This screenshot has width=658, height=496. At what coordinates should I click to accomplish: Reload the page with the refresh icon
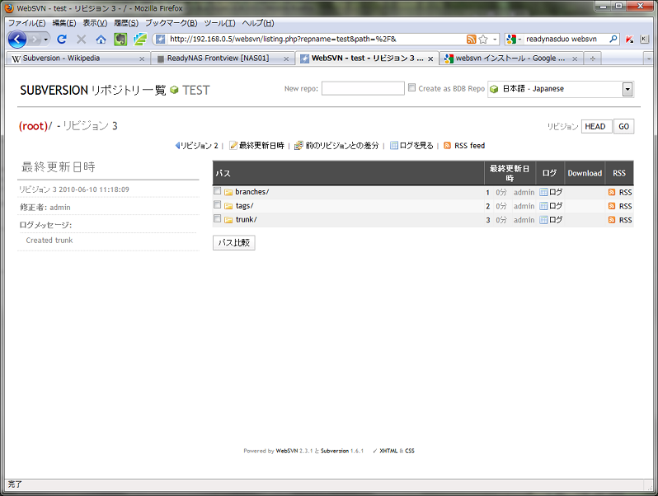click(62, 40)
